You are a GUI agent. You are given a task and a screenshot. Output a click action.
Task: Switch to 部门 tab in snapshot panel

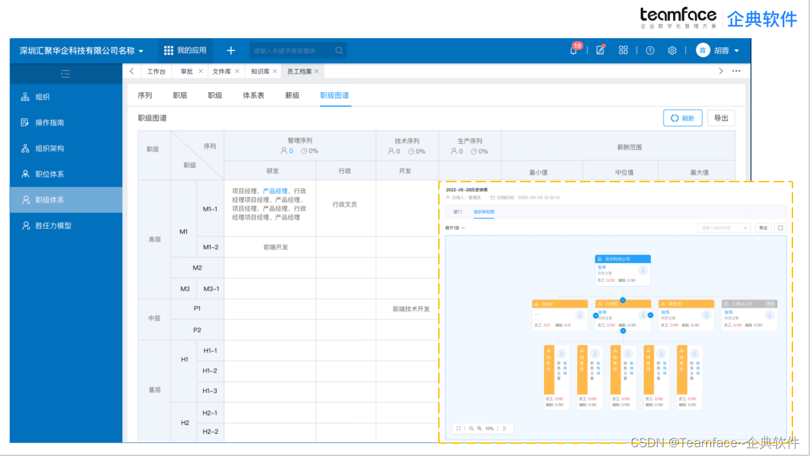coord(458,212)
